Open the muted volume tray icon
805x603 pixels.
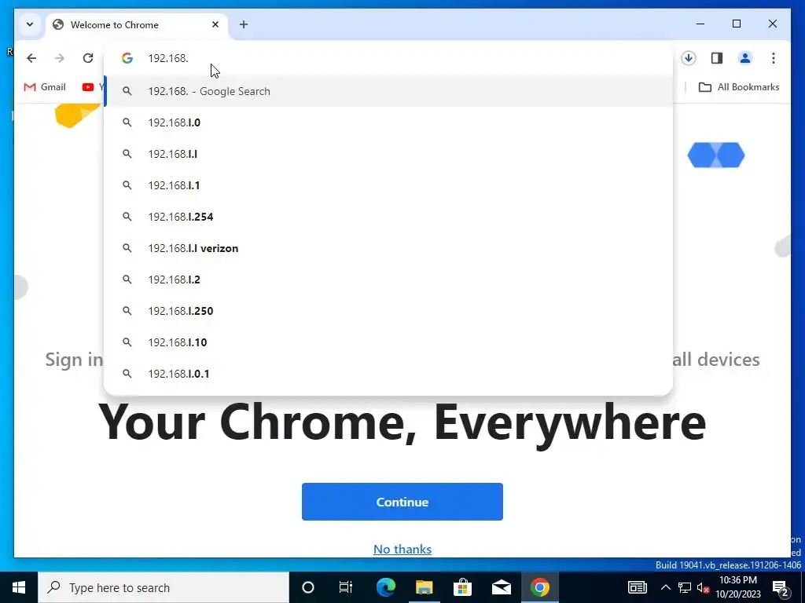704,587
